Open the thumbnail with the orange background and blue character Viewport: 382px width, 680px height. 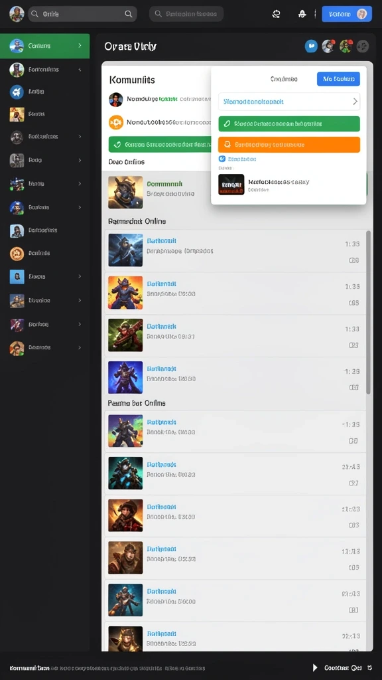coord(125,293)
